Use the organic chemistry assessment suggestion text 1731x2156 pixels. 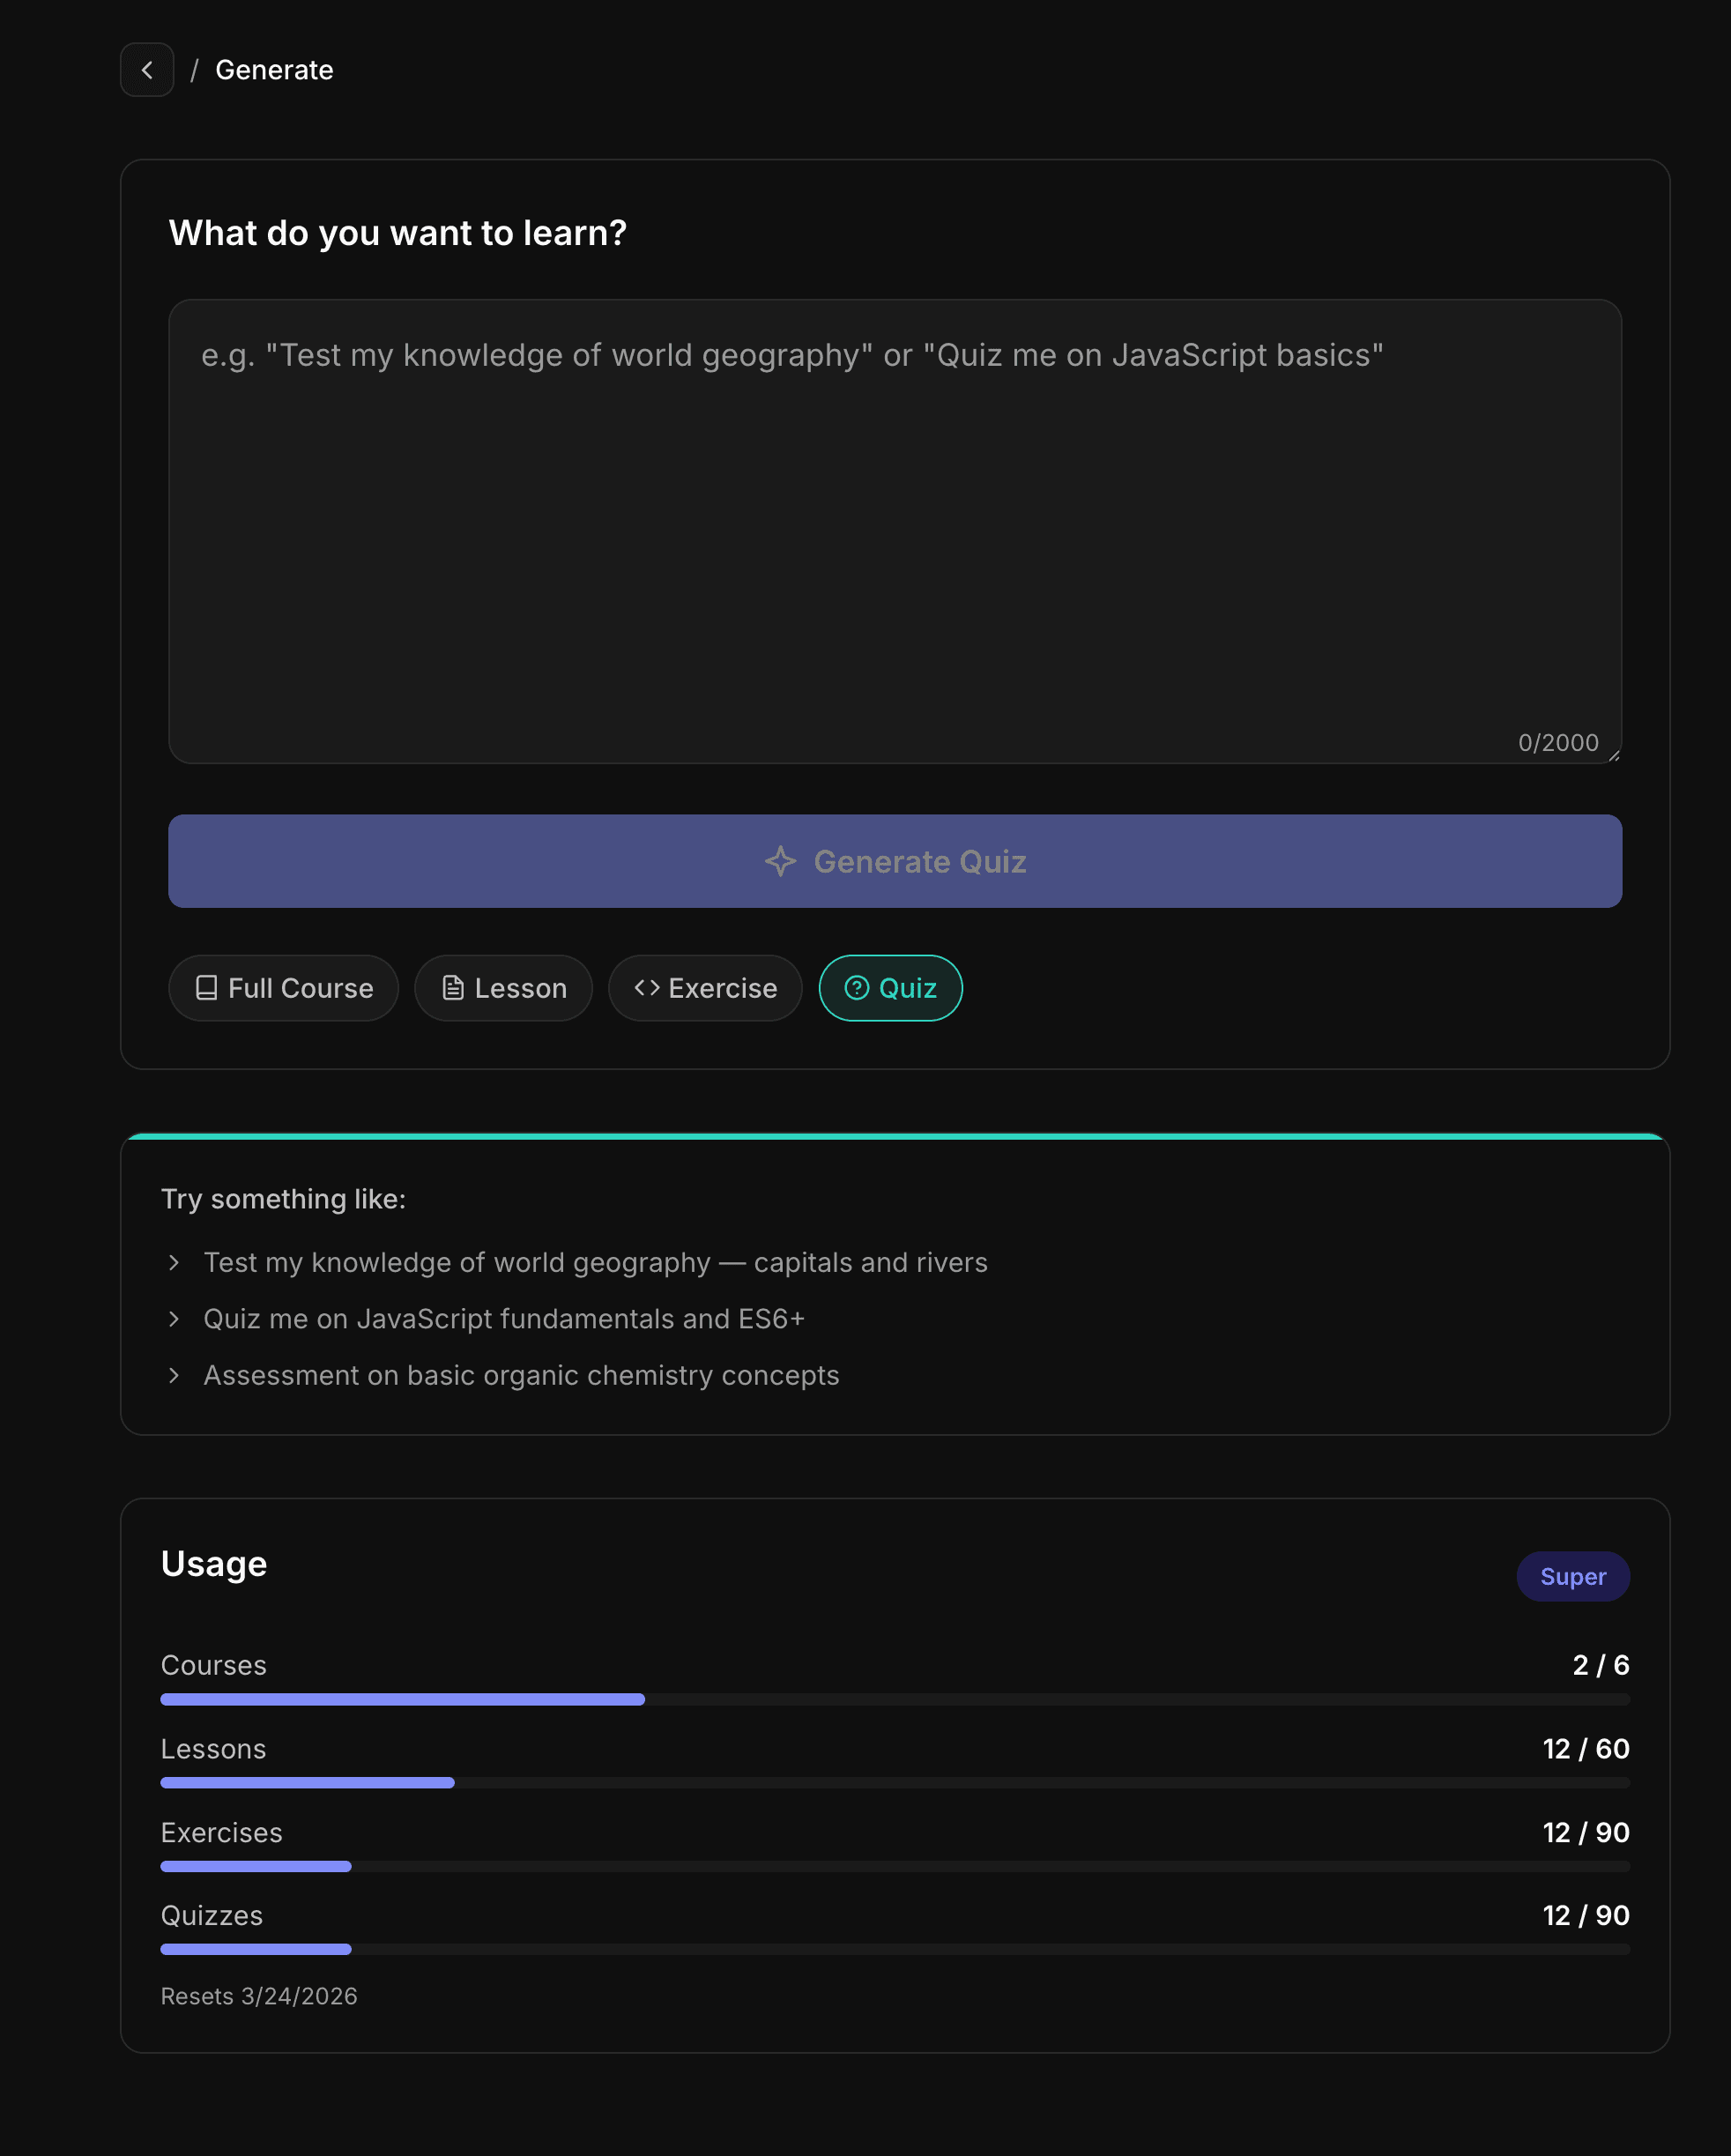point(521,1376)
